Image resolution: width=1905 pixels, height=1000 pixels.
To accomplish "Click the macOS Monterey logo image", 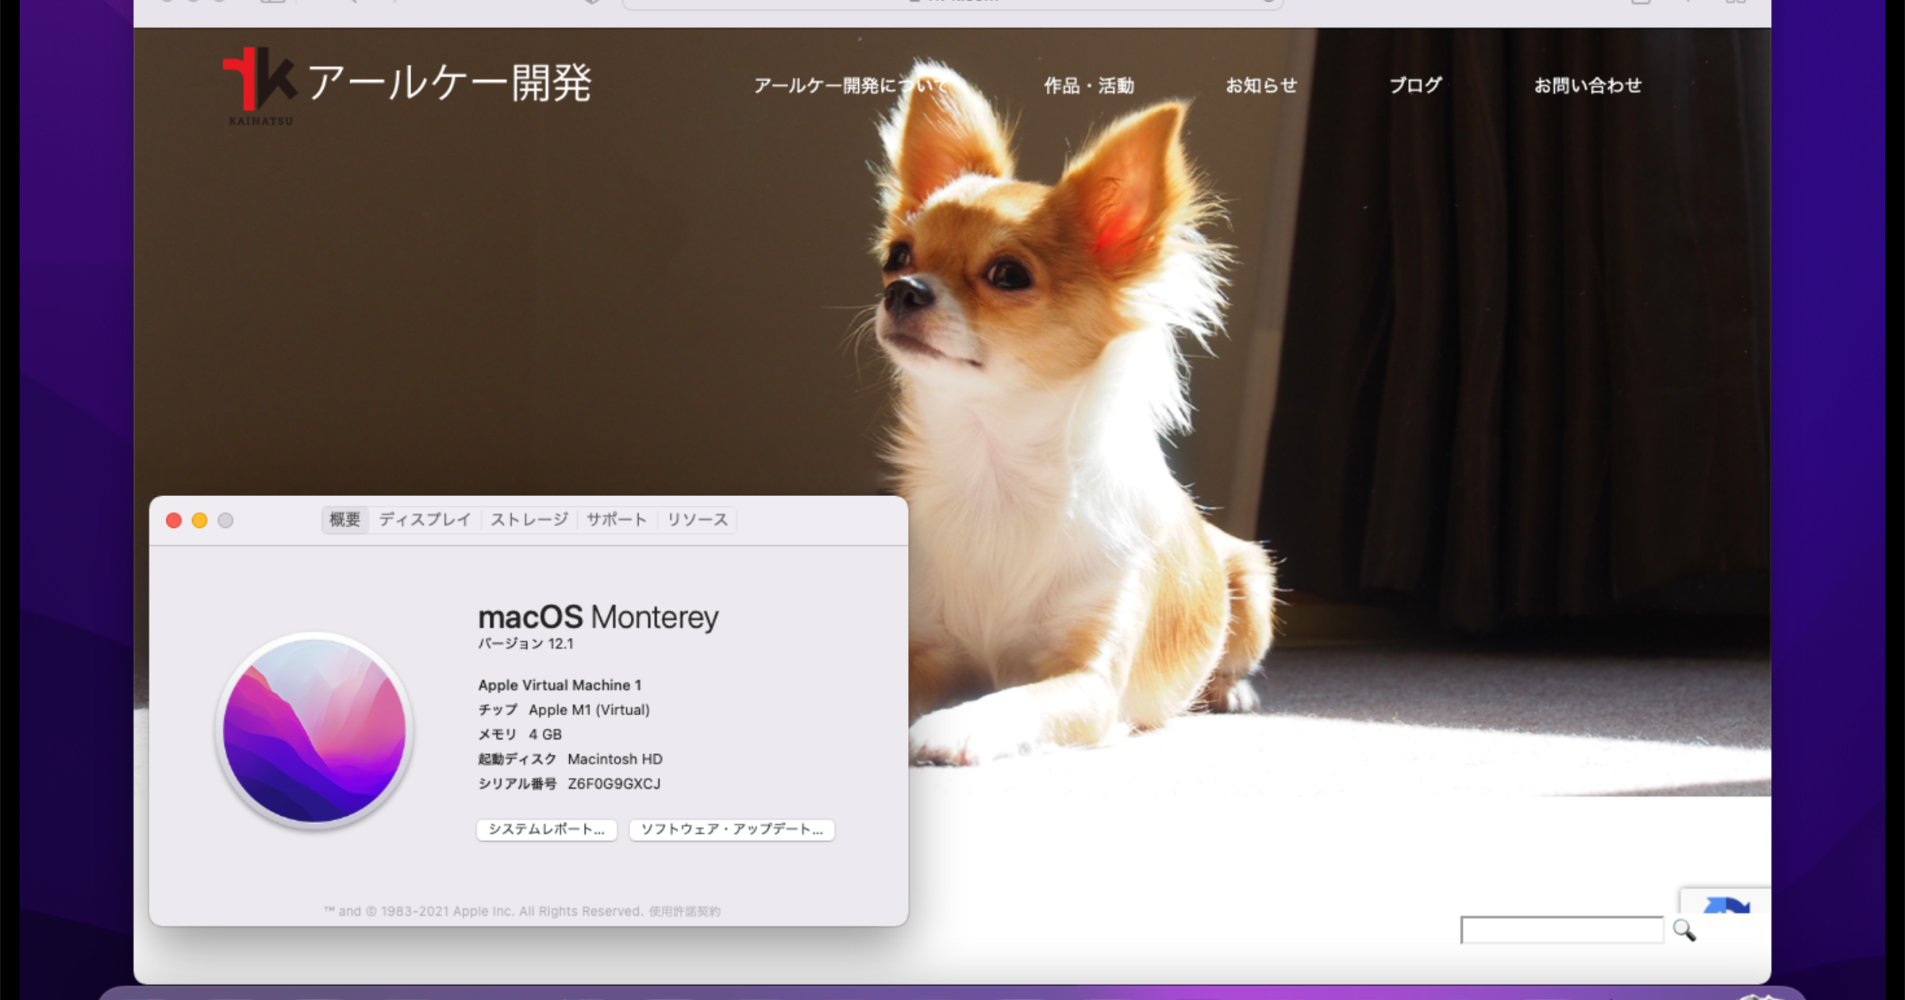I will pos(314,731).
